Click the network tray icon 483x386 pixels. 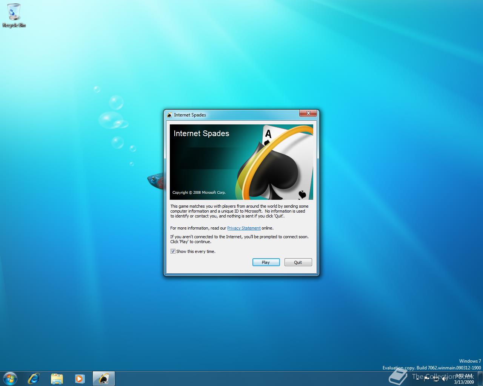(x=436, y=379)
